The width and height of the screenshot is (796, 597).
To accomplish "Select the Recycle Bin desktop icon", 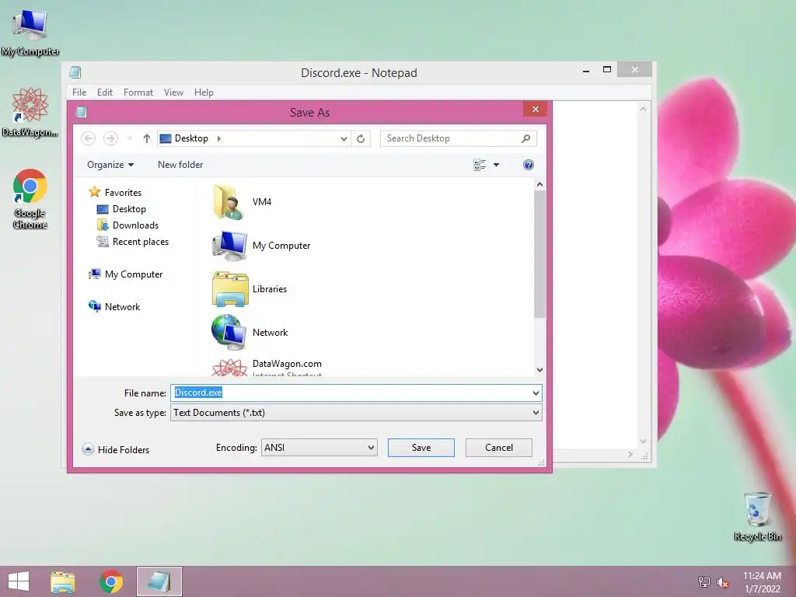I will 757,516.
